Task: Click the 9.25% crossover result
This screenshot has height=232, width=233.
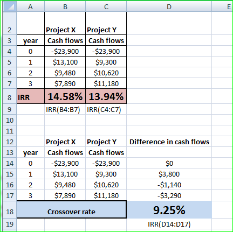Action: click(169, 210)
